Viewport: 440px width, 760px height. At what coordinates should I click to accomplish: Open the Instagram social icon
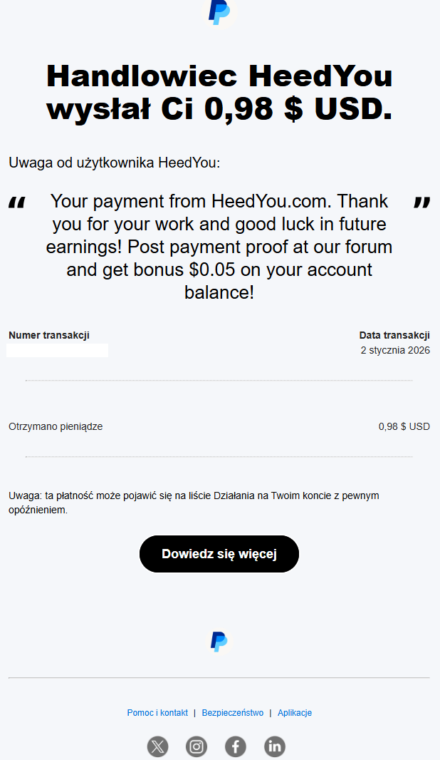(197, 746)
